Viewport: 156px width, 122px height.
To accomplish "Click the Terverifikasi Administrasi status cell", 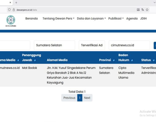I will (149, 70).
